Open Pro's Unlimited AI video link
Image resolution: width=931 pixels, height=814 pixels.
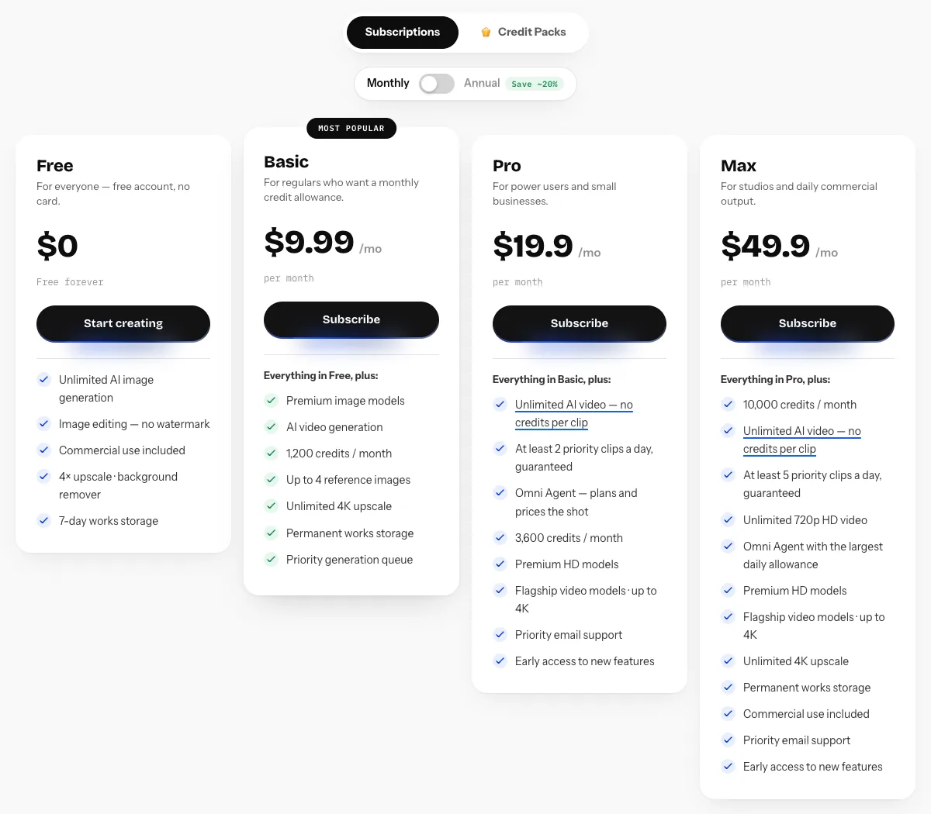(x=574, y=414)
